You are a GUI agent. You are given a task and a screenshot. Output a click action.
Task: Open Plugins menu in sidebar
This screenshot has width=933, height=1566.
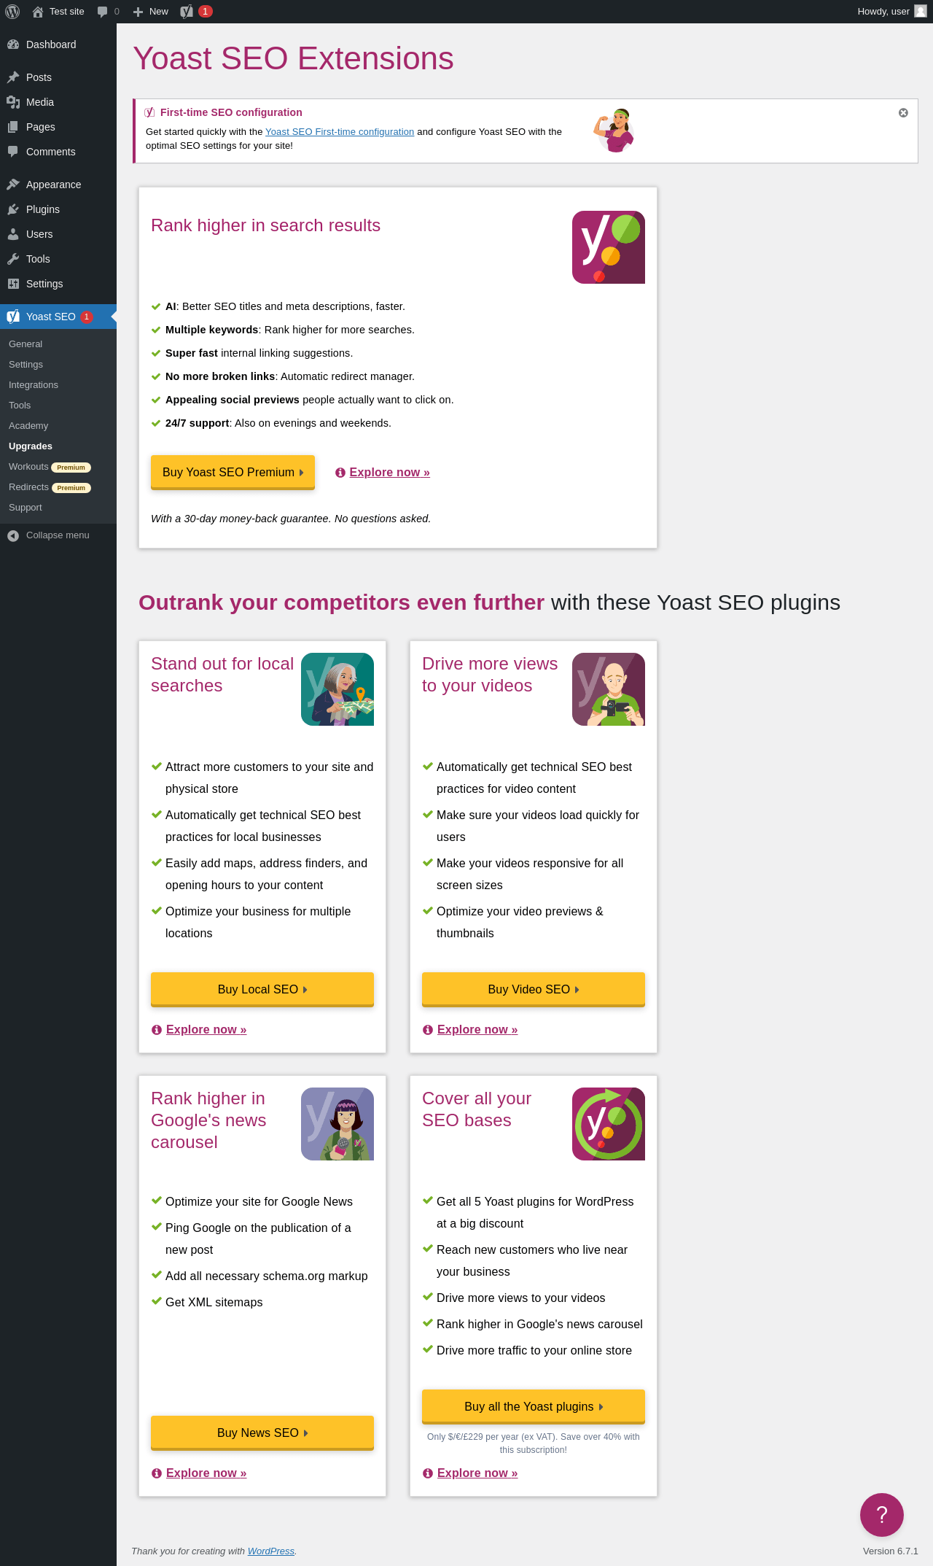click(x=58, y=209)
